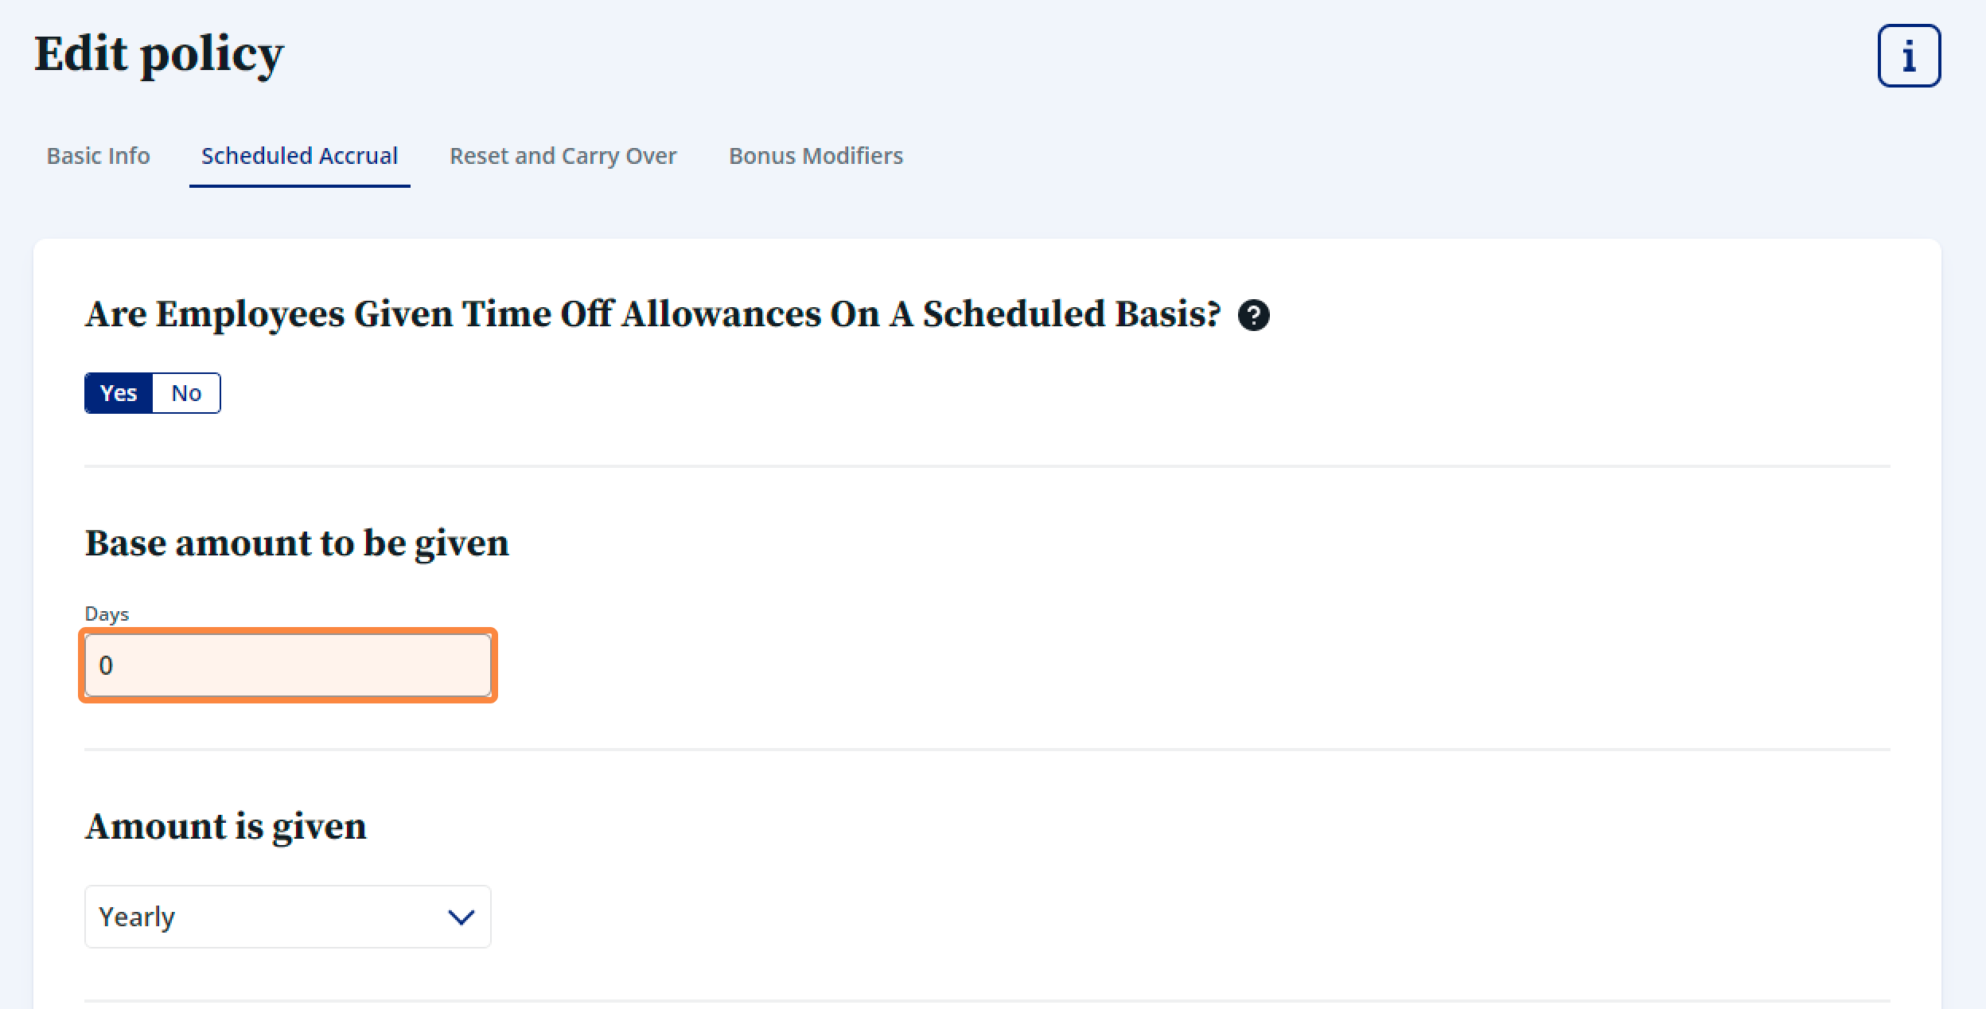Click the divider line below the Yes/No toggle
The image size is (1986, 1009).
coord(987,466)
